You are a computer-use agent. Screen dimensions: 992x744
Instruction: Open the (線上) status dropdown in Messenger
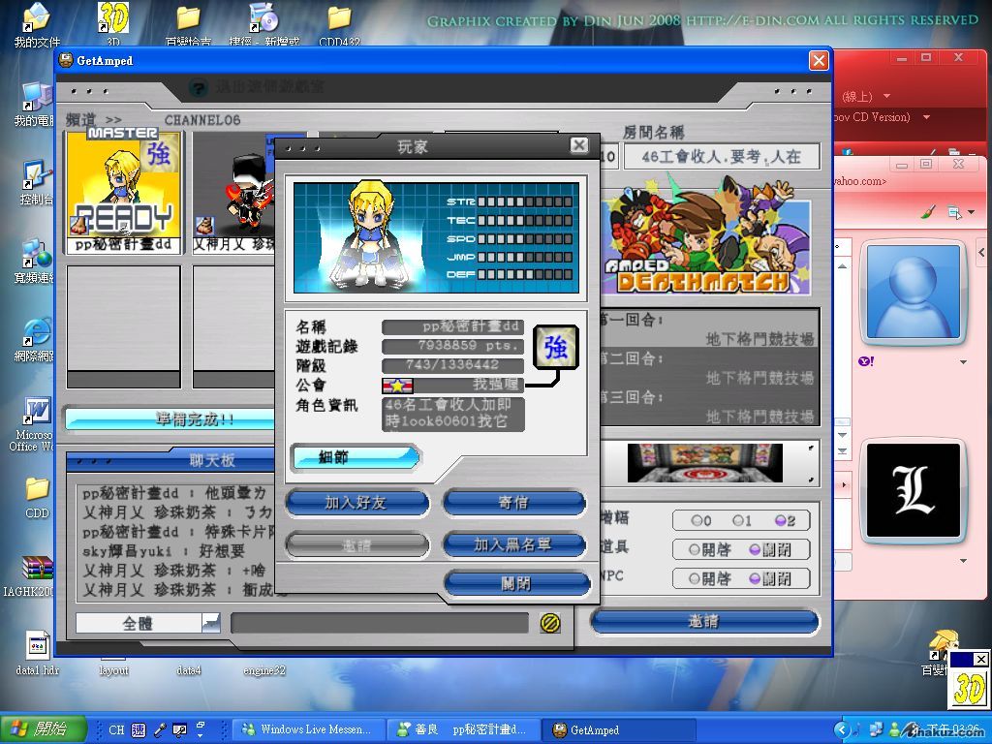pyautogui.click(x=886, y=96)
